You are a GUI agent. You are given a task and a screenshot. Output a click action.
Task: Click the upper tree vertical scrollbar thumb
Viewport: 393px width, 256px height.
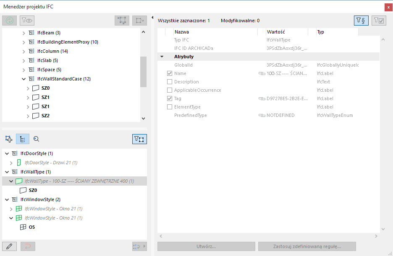tap(143, 72)
